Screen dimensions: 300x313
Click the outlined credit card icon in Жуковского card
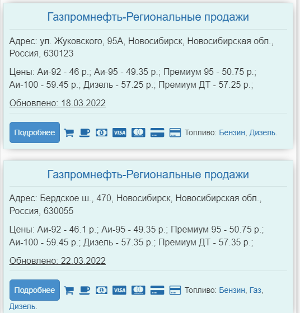point(175,133)
